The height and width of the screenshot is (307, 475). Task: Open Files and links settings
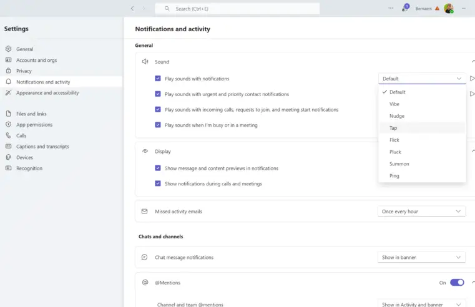pyautogui.click(x=61, y=114)
